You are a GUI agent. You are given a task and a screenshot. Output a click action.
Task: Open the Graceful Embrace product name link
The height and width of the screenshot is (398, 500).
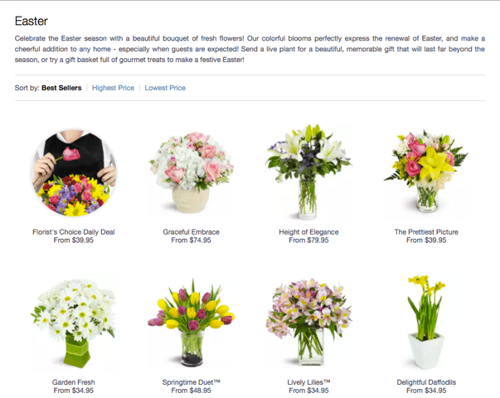(191, 232)
